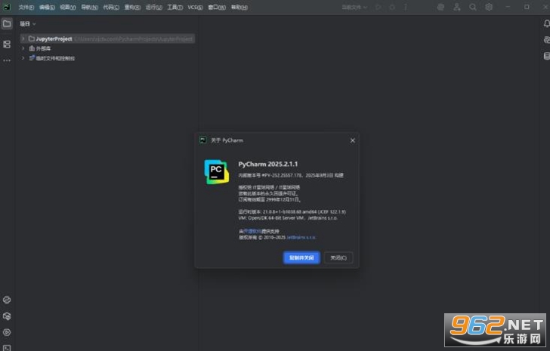Open the 文件(F) menu

point(26,8)
